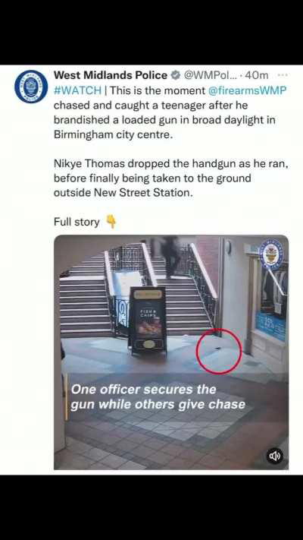
Task: Click the name Nikye Thomas in the tweet
Action: coord(89,164)
